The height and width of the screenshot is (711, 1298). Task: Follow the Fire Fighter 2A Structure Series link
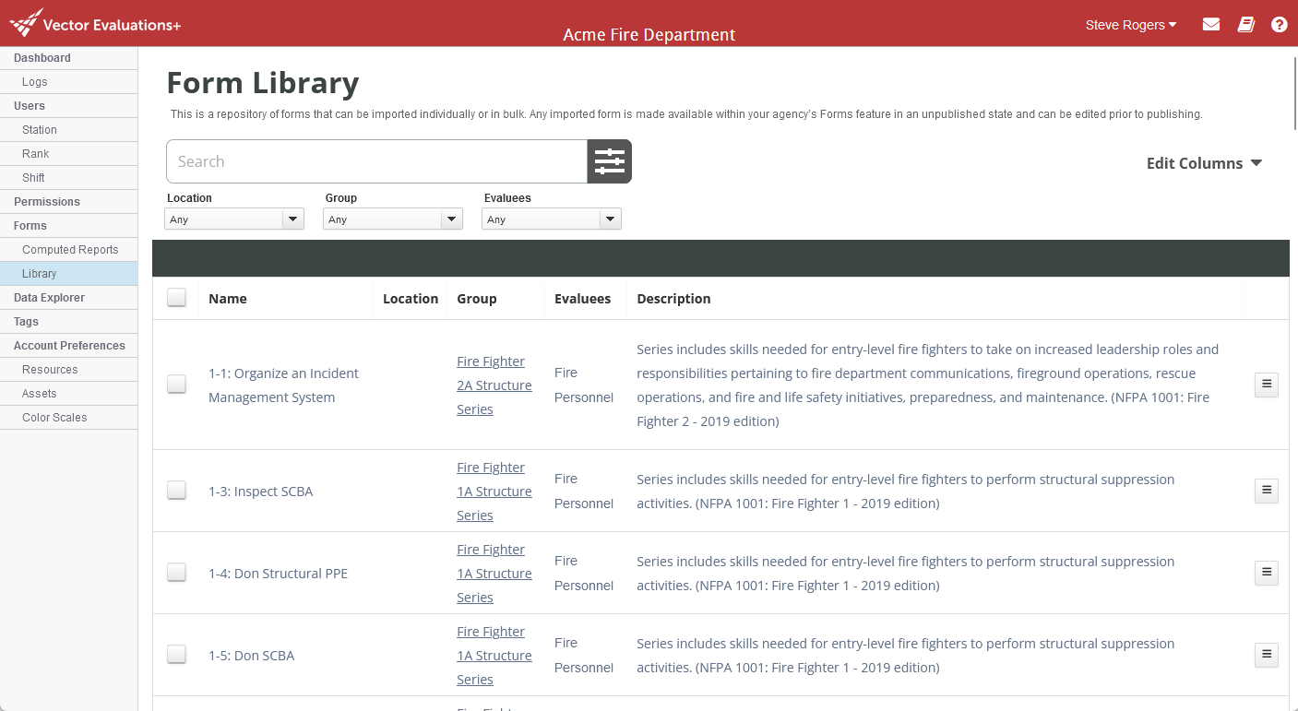[x=494, y=385]
